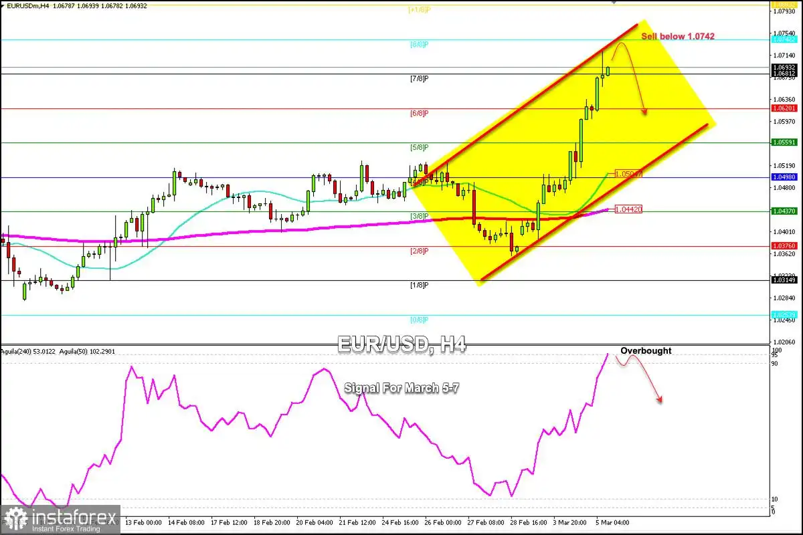Click the 1.07140 price axis value
803x535 pixels.
coord(785,56)
